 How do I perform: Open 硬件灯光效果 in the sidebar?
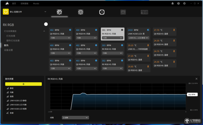[x=13, y=40]
